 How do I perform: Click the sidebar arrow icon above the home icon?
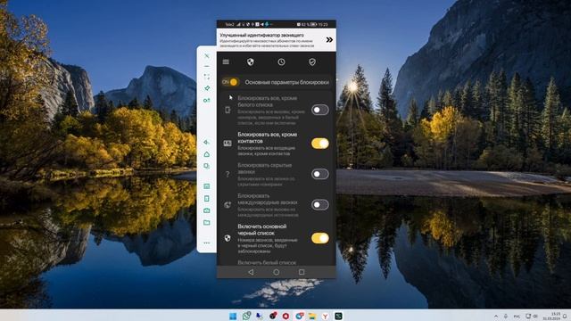[206, 143]
